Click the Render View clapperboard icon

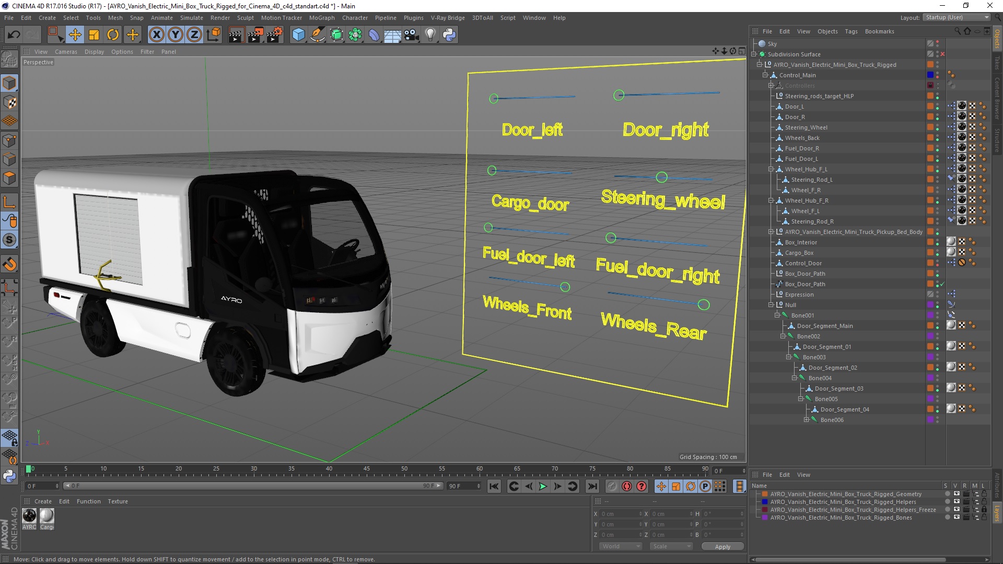(x=236, y=35)
